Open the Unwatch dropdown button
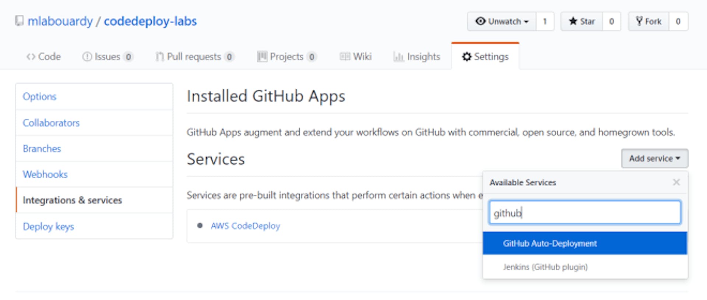 click(x=502, y=21)
